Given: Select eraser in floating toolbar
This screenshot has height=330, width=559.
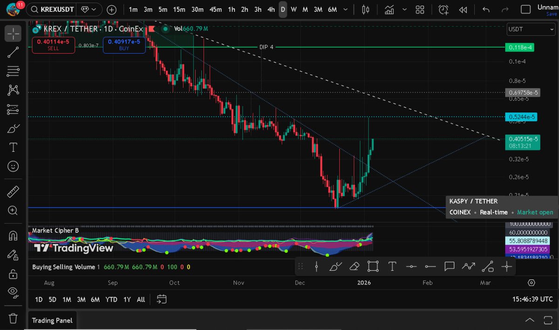Looking at the screenshot, I should click(354, 266).
